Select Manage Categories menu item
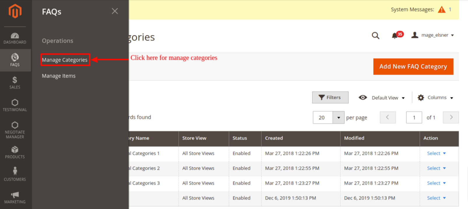The width and height of the screenshot is (468, 209). (65, 60)
